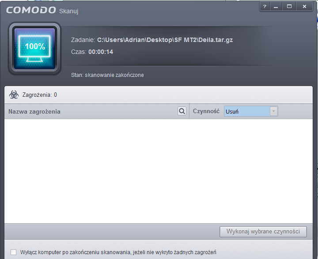318x259 pixels.
Task: Click the empty threat results list area
Action: 159,171
